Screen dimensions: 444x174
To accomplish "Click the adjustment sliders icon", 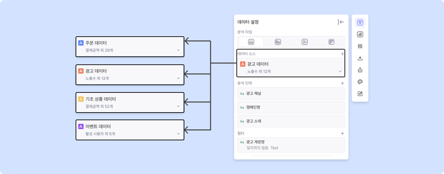I will coord(360,46).
